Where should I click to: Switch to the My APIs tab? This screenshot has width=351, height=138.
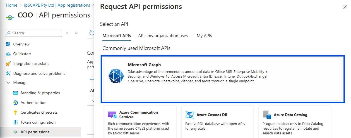(x=204, y=36)
